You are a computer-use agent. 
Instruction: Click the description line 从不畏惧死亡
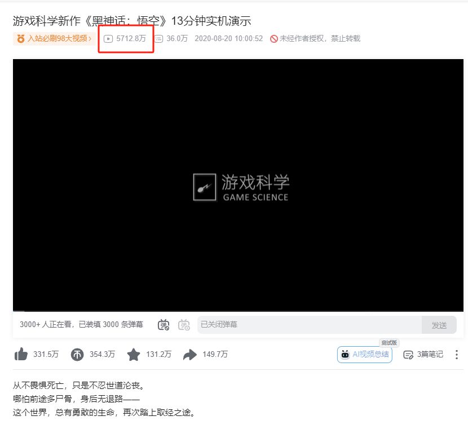79,386
